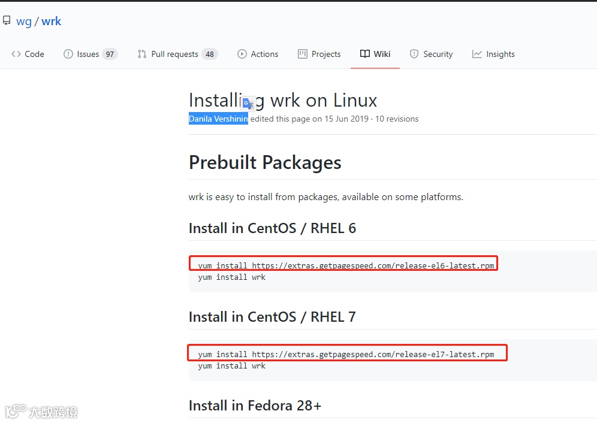597x423 pixels.
Task: Click the Google Translate popup icon
Action: pos(248,103)
